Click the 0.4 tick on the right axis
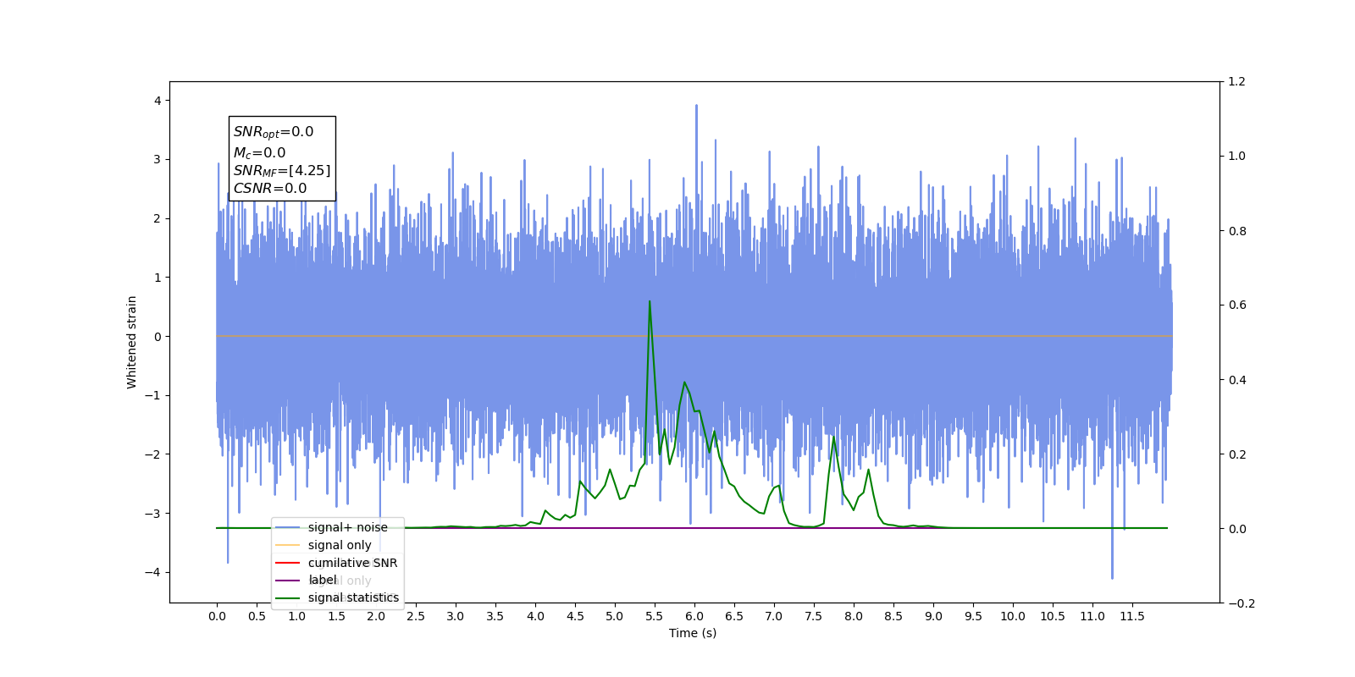The width and height of the screenshot is (1355, 677). (1237, 380)
